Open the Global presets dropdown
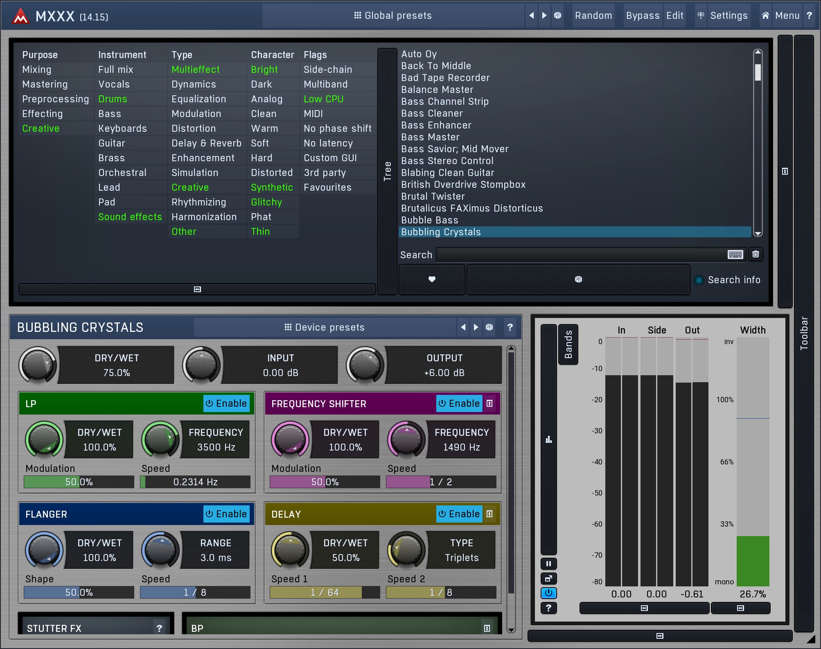This screenshot has height=649, width=821. [x=393, y=16]
